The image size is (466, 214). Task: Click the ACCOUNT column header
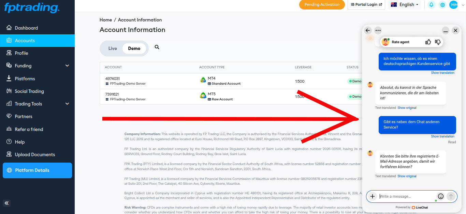tap(113, 67)
